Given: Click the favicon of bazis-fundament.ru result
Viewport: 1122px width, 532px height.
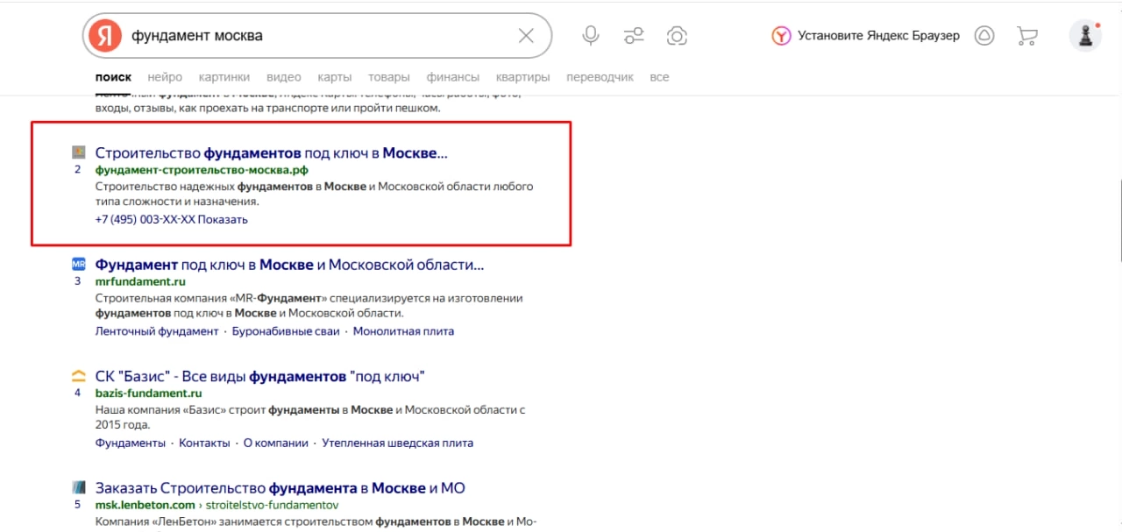Looking at the screenshot, I should [x=78, y=376].
